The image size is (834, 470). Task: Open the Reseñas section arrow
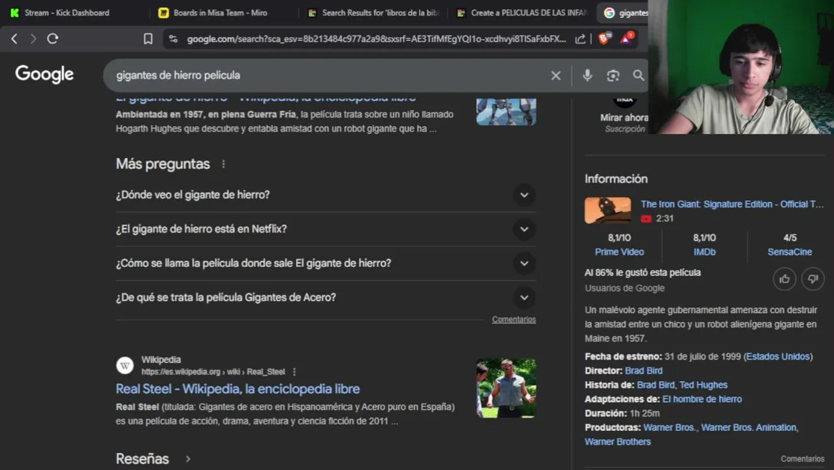(188, 459)
